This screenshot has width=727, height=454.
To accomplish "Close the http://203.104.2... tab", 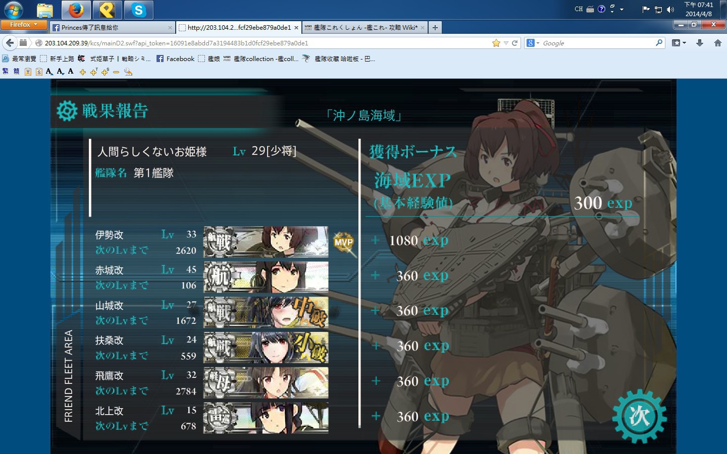I will click(296, 28).
